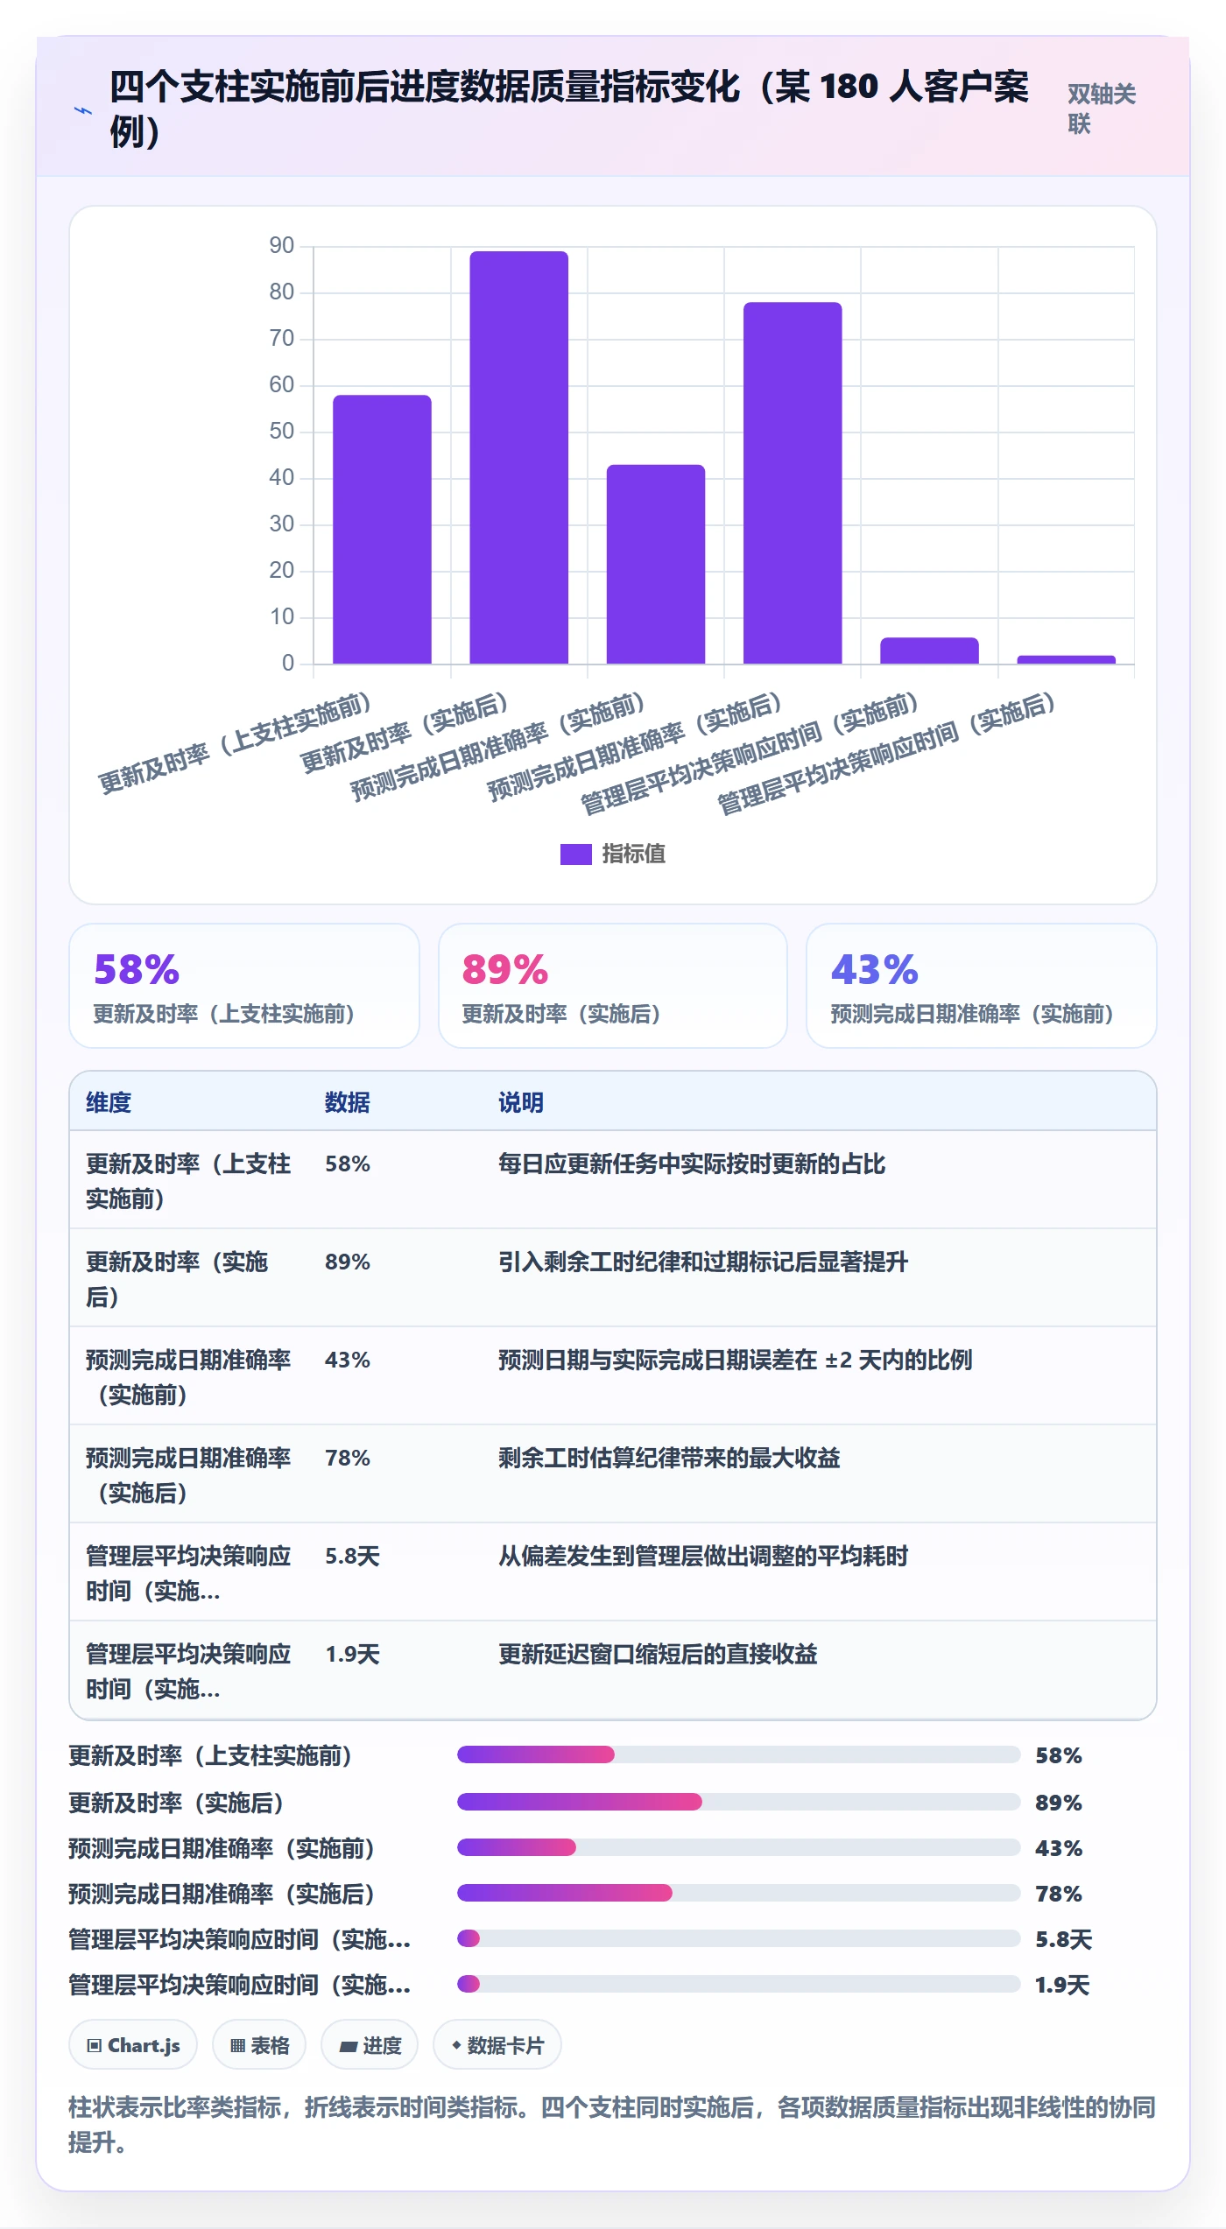Click the lightning icon beside the title
The image size is (1226, 2229).
83,110
